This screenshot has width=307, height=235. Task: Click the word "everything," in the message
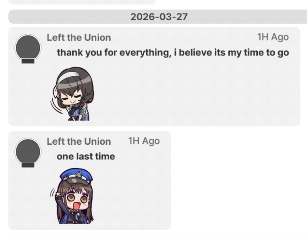(145, 53)
